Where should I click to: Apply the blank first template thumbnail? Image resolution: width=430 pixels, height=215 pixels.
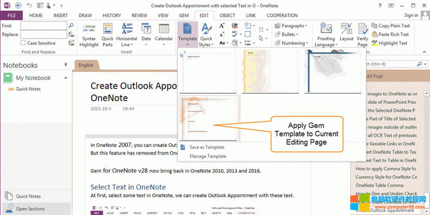(x=208, y=72)
